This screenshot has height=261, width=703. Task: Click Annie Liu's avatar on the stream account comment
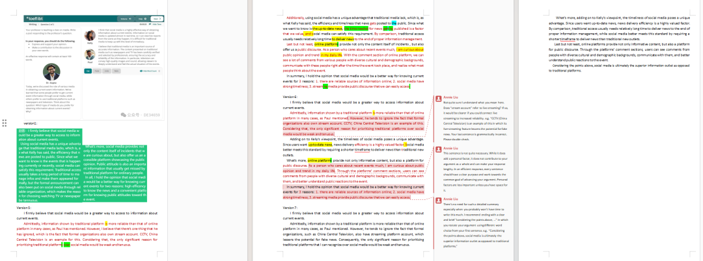(x=438, y=97)
